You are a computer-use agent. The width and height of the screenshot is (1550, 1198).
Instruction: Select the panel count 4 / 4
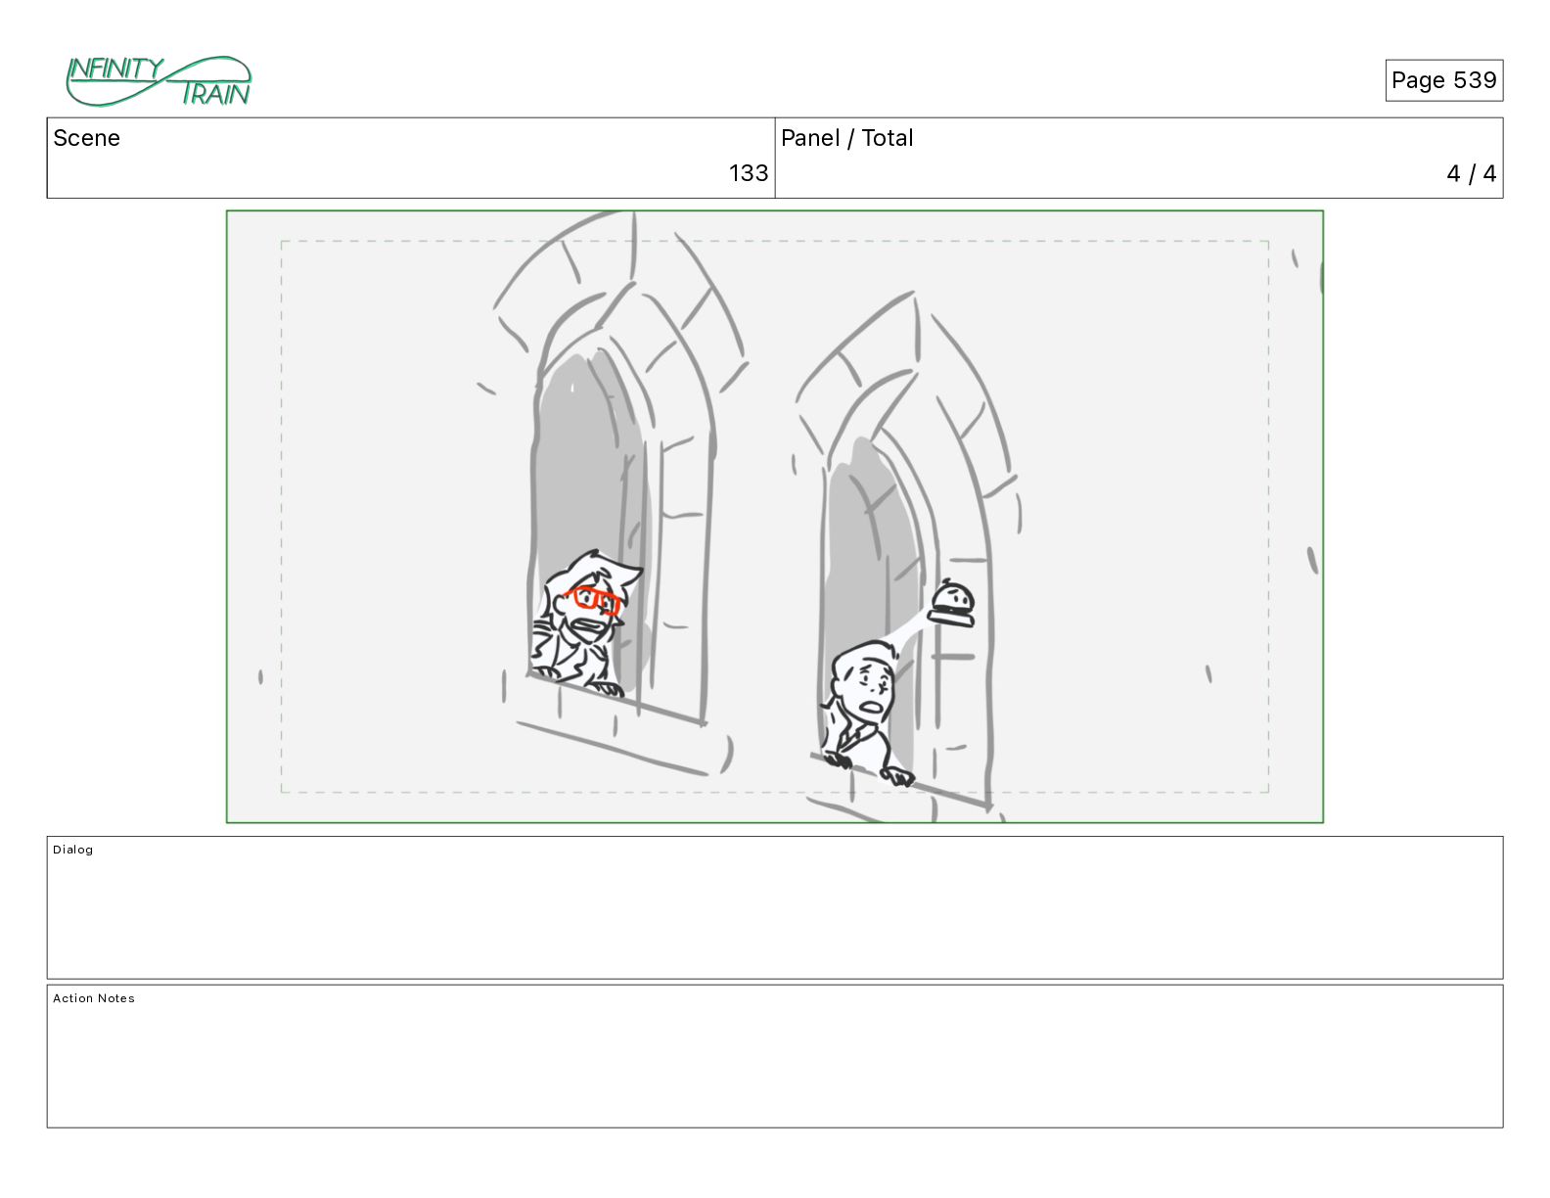1471,173
